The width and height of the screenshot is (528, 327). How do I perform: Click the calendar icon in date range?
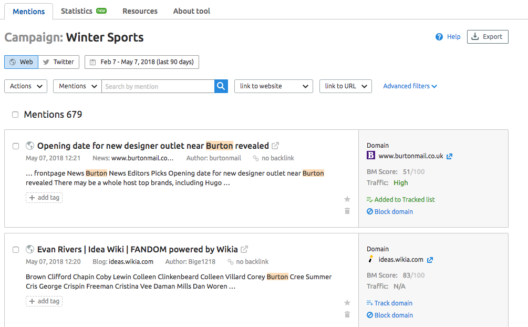point(92,62)
